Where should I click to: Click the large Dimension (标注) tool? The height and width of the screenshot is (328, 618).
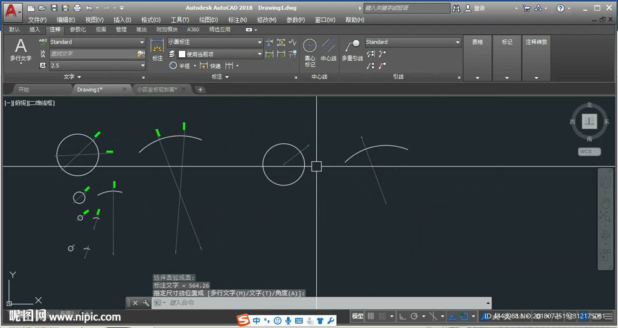point(158,50)
